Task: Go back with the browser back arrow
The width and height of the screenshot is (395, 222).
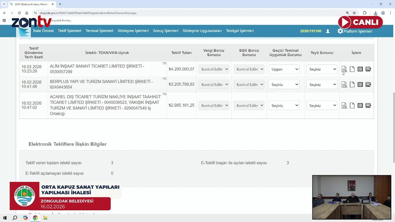Action: (x=4, y=13)
